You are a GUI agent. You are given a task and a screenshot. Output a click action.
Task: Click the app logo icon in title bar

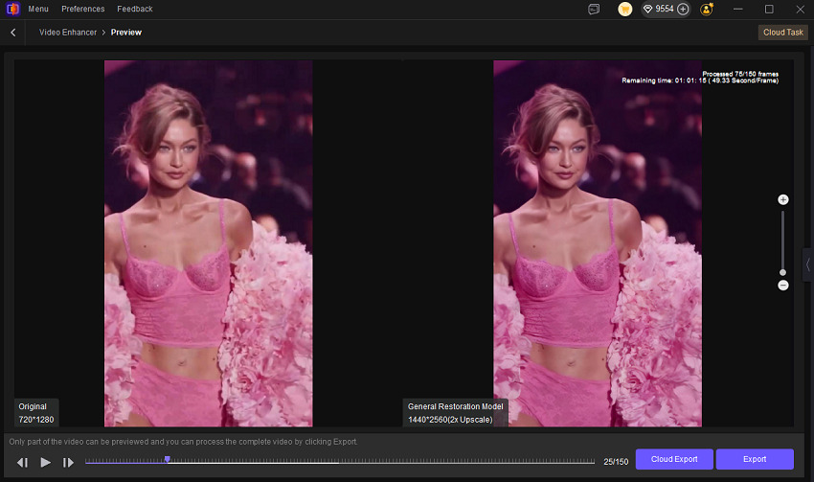[12, 9]
